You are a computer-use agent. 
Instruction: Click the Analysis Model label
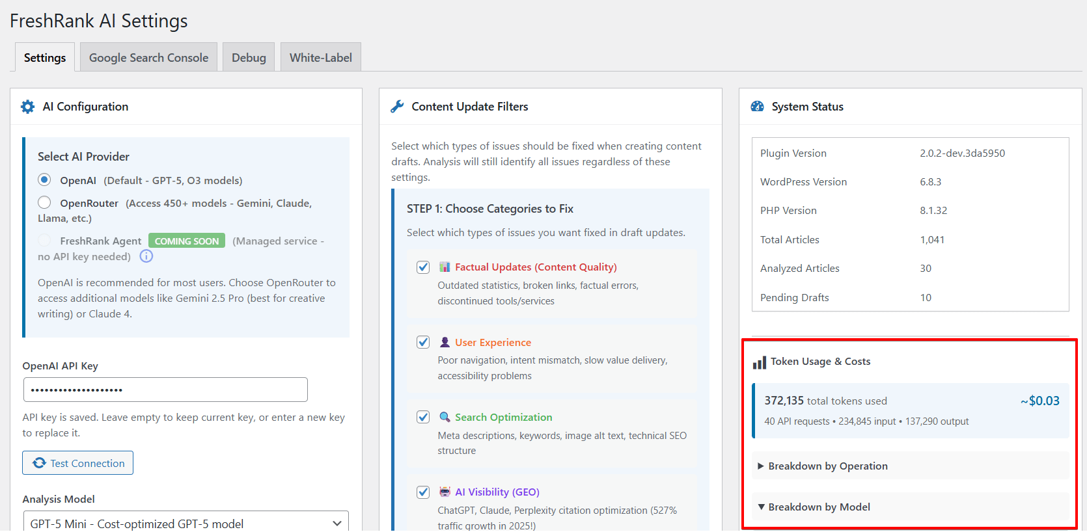pyautogui.click(x=59, y=499)
